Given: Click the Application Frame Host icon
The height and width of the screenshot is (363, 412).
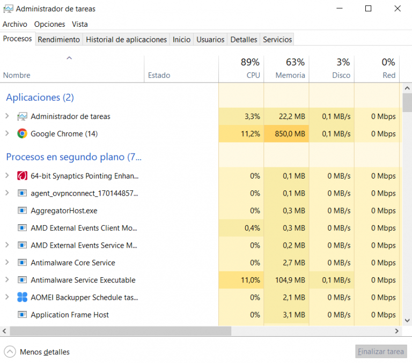Looking at the screenshot, I should pyautogui.click(x=22, y=315).
